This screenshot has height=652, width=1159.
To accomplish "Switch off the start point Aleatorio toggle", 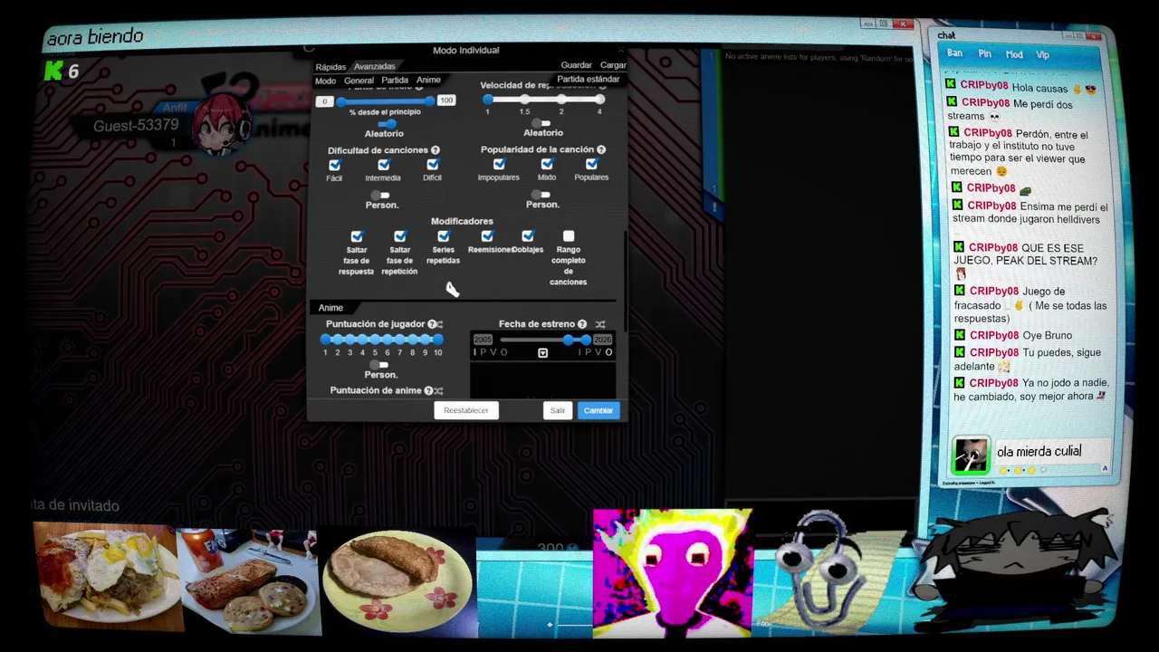I will 387,123.
